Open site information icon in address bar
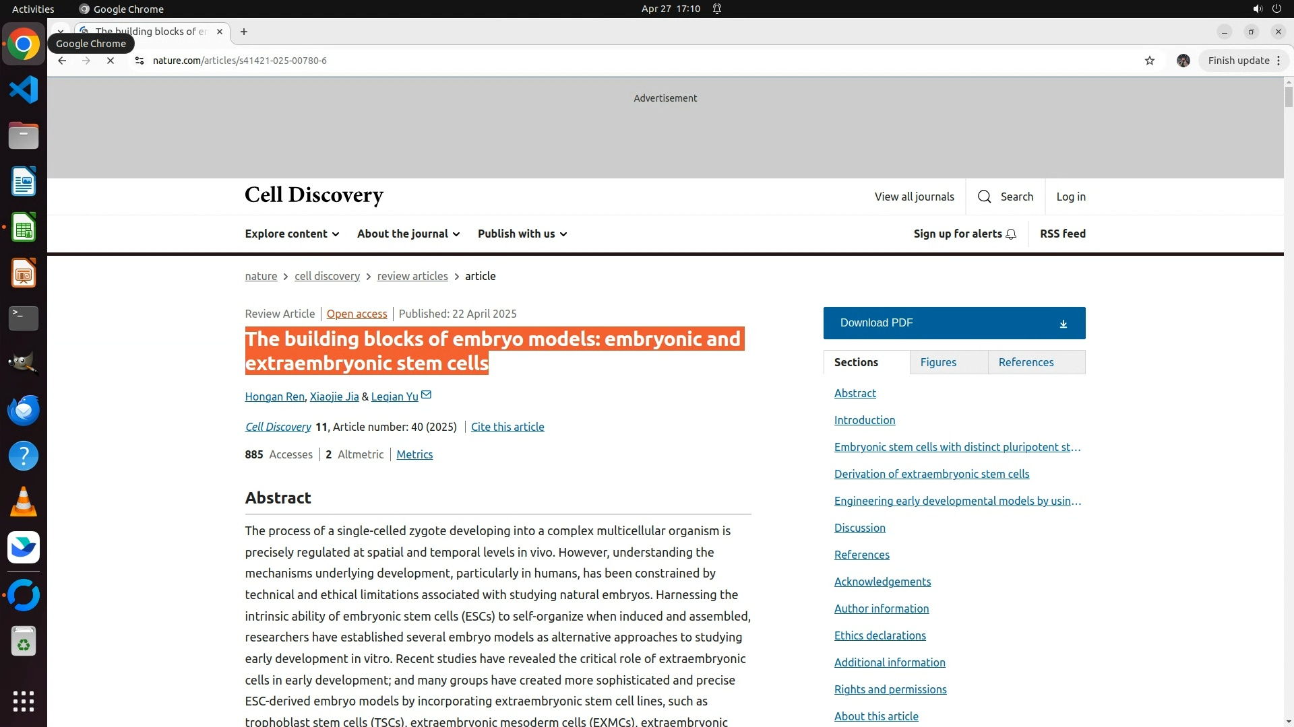 [140, 61]
